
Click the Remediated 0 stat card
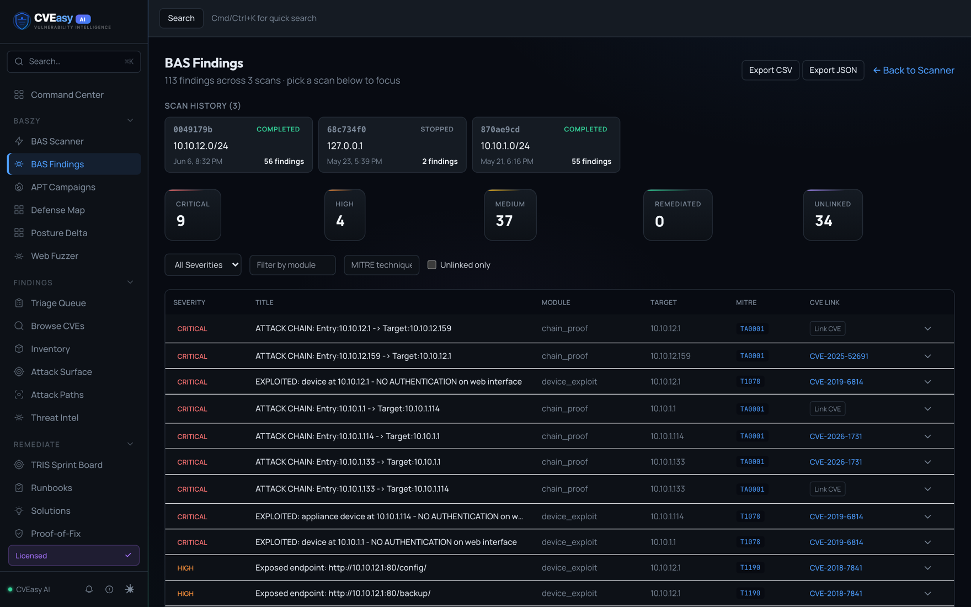point(677,215)
